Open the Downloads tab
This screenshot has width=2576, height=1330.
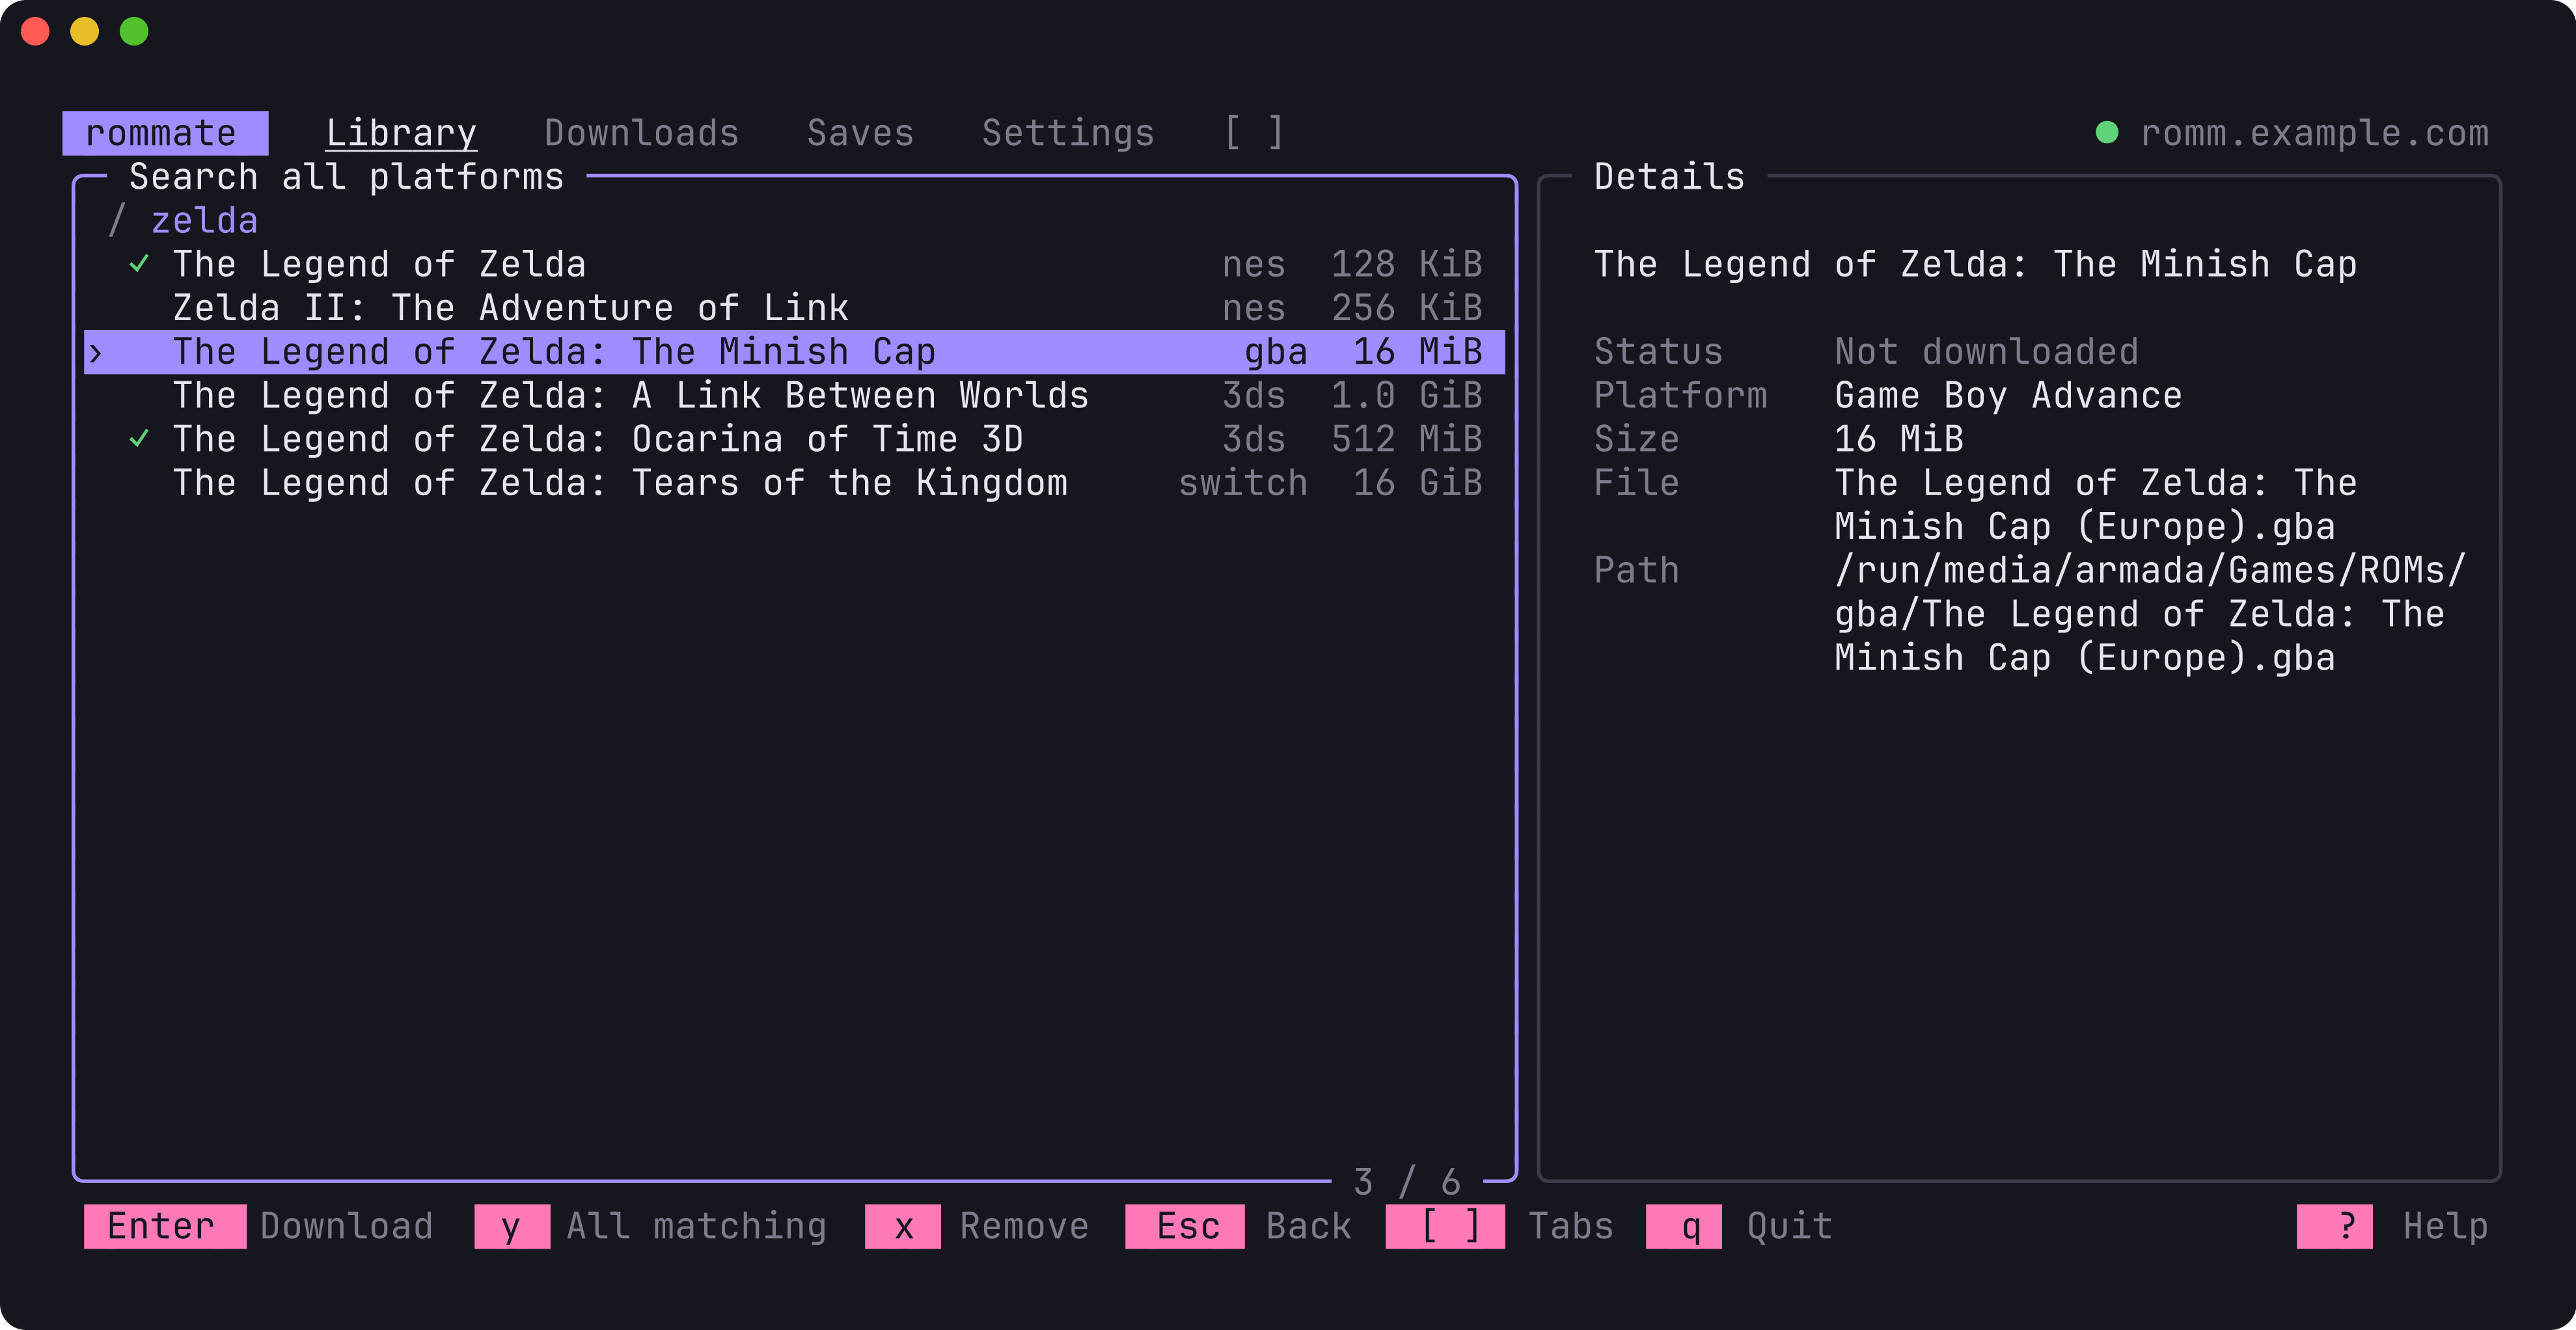(x=641, y=133)
